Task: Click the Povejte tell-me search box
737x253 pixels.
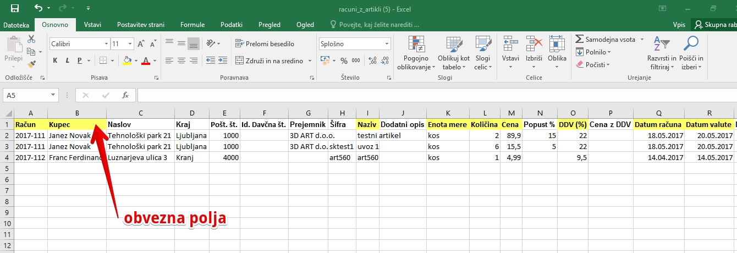Action: (x=375, y=25)
